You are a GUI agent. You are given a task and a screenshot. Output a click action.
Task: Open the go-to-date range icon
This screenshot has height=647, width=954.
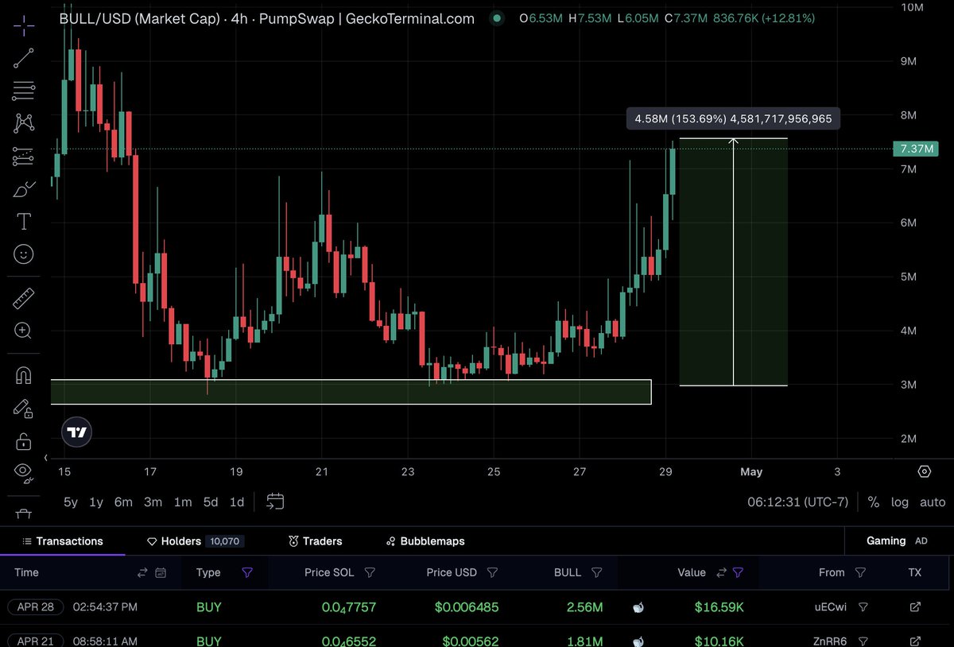pyautogui.click(x=275, y=502)
